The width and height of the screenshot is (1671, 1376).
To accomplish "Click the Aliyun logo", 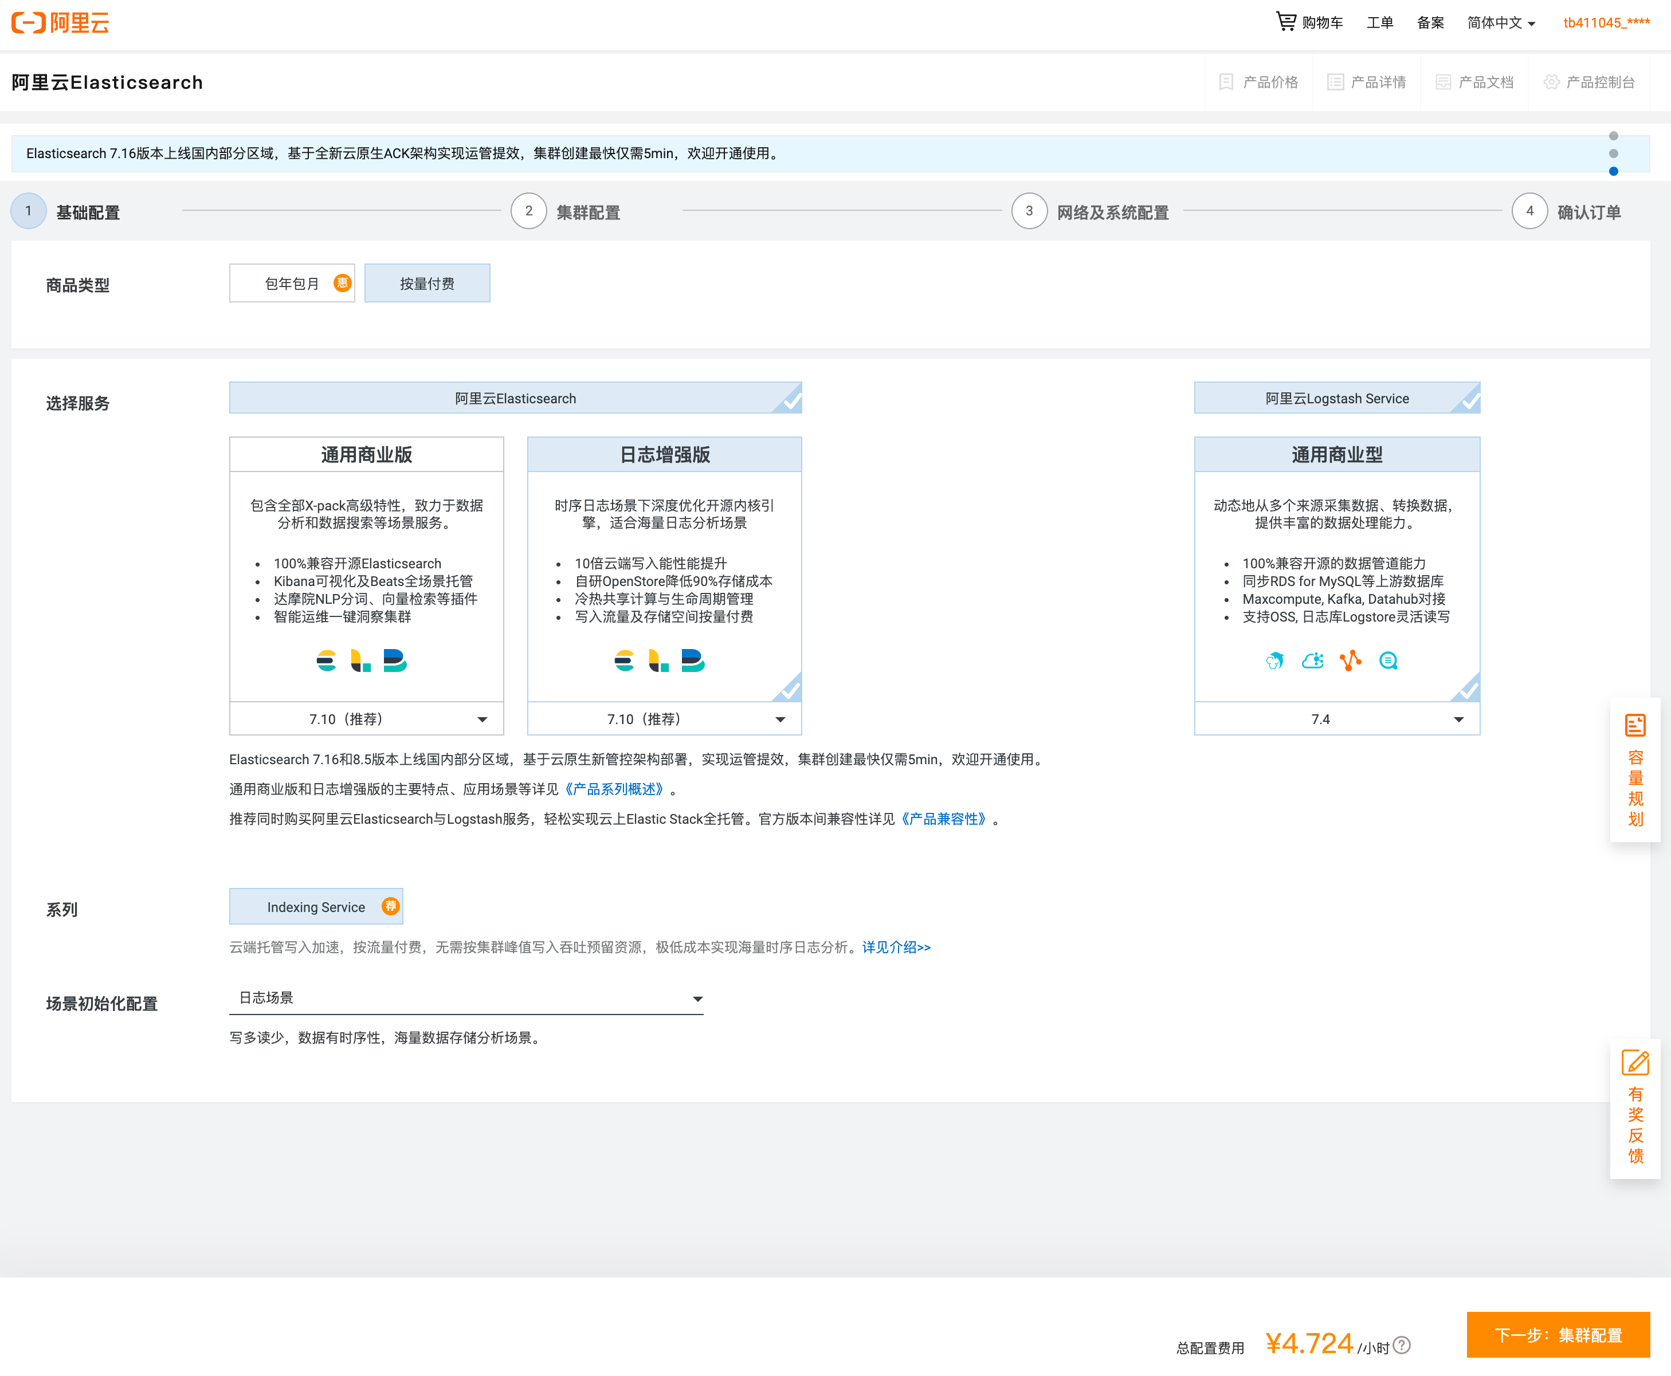I will (x=60, y=22).
